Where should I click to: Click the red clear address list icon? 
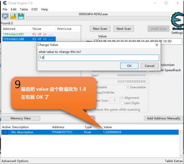click(x=92, y=118)
